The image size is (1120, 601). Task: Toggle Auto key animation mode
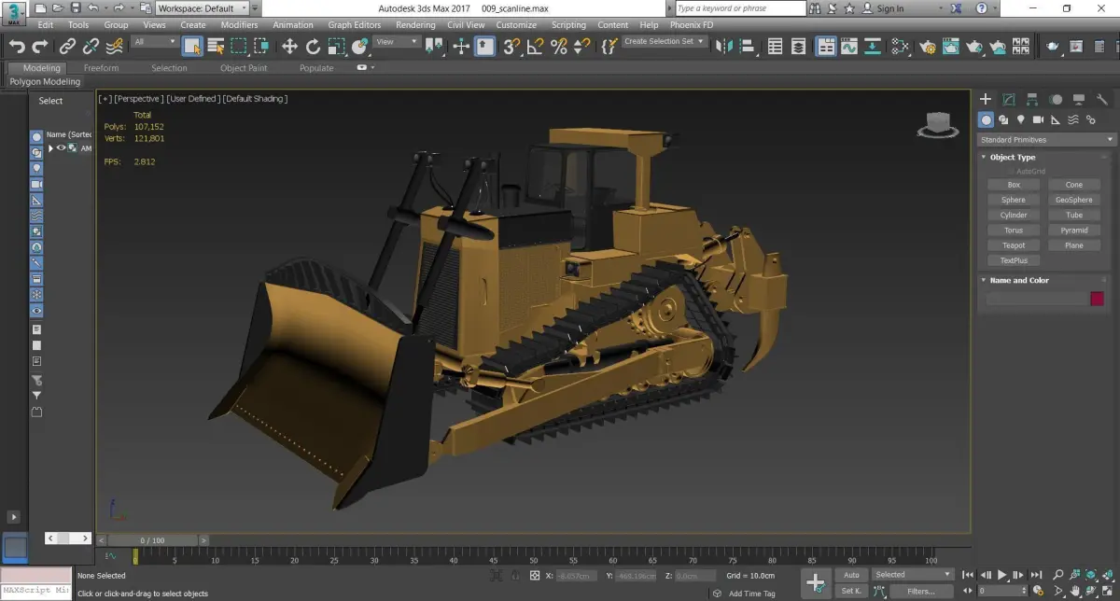850,575
